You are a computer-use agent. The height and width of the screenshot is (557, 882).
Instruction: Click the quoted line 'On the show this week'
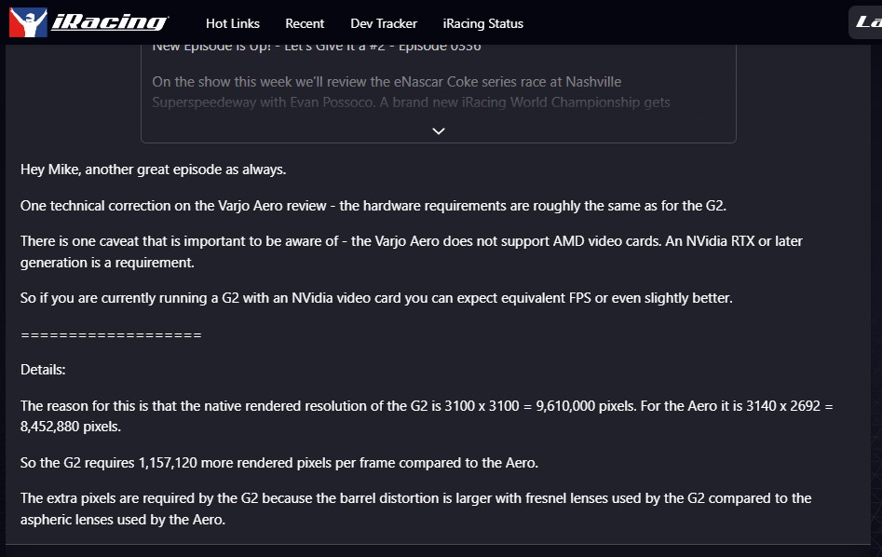coord(387,82)
